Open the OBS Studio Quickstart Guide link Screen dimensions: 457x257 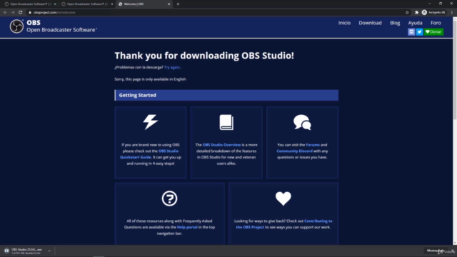click(149, 154)
